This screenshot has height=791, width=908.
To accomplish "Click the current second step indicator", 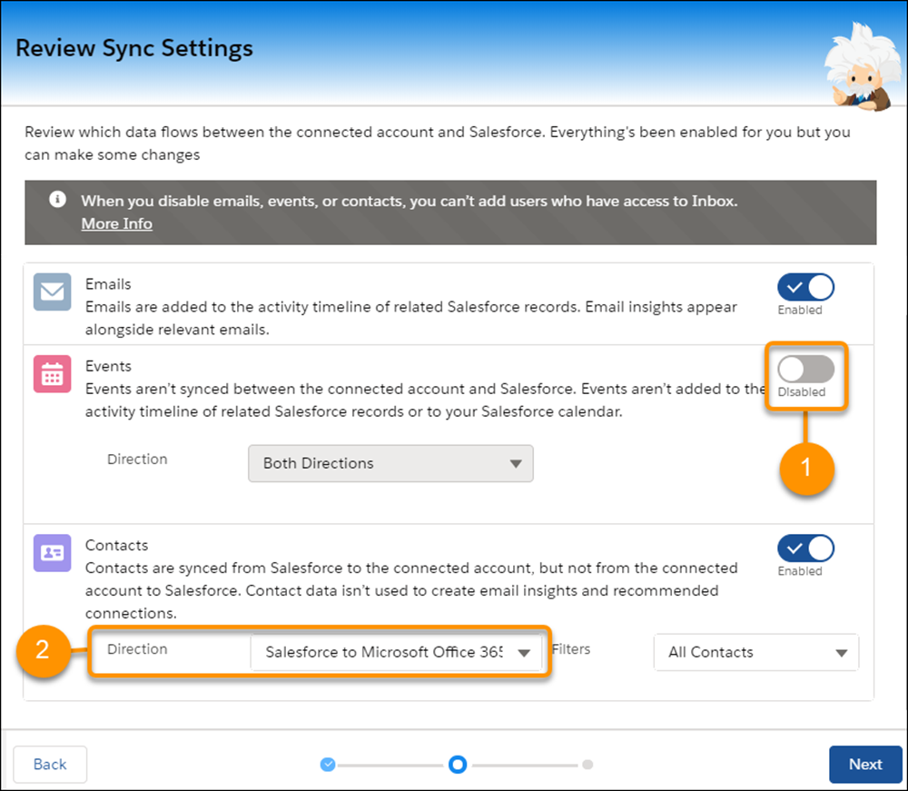I will (x=458, y=765).
